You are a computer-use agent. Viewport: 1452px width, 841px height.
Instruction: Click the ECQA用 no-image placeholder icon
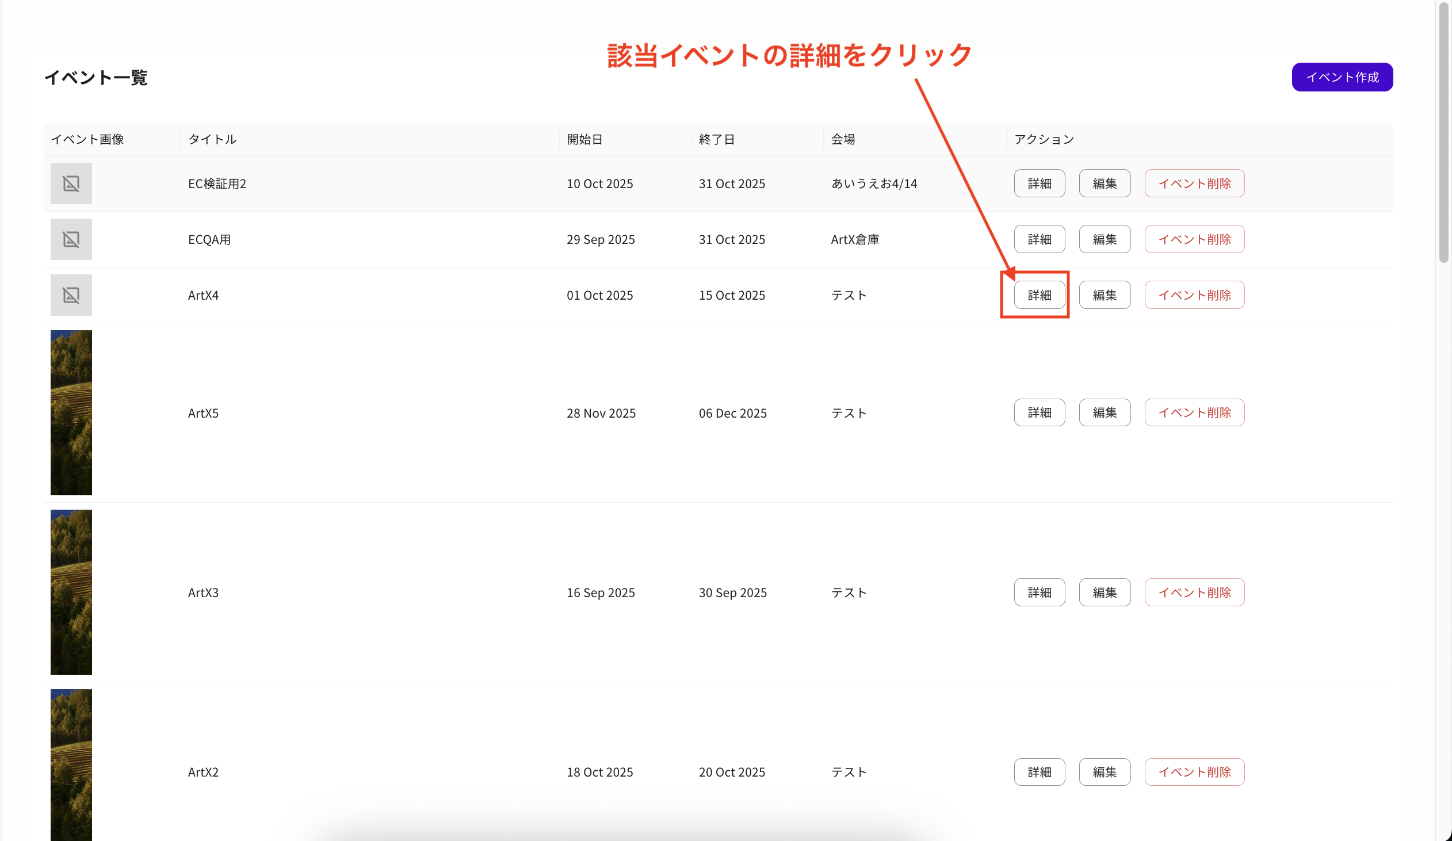click(71, 239)
